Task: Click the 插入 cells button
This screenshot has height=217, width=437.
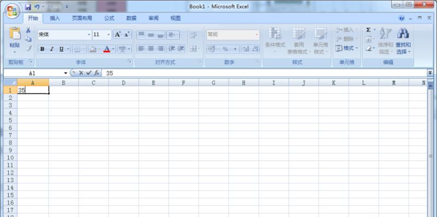Action: point(346,30)
